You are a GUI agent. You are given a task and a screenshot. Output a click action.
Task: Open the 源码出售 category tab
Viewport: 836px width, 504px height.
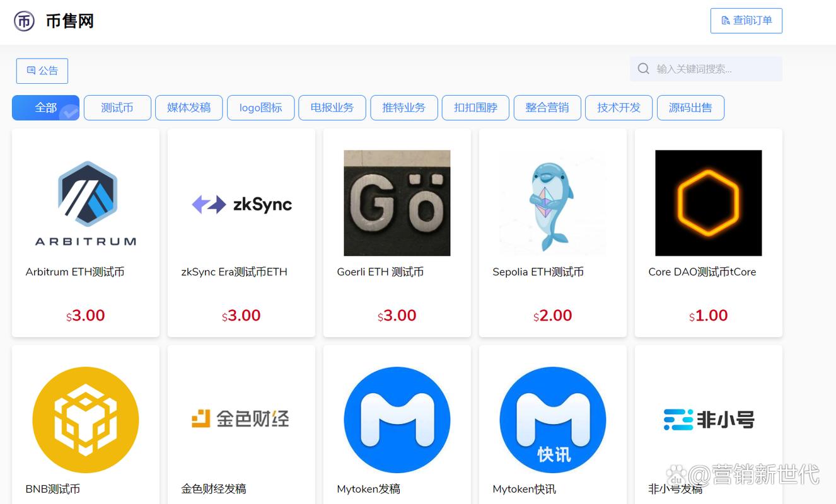(690, 108)
